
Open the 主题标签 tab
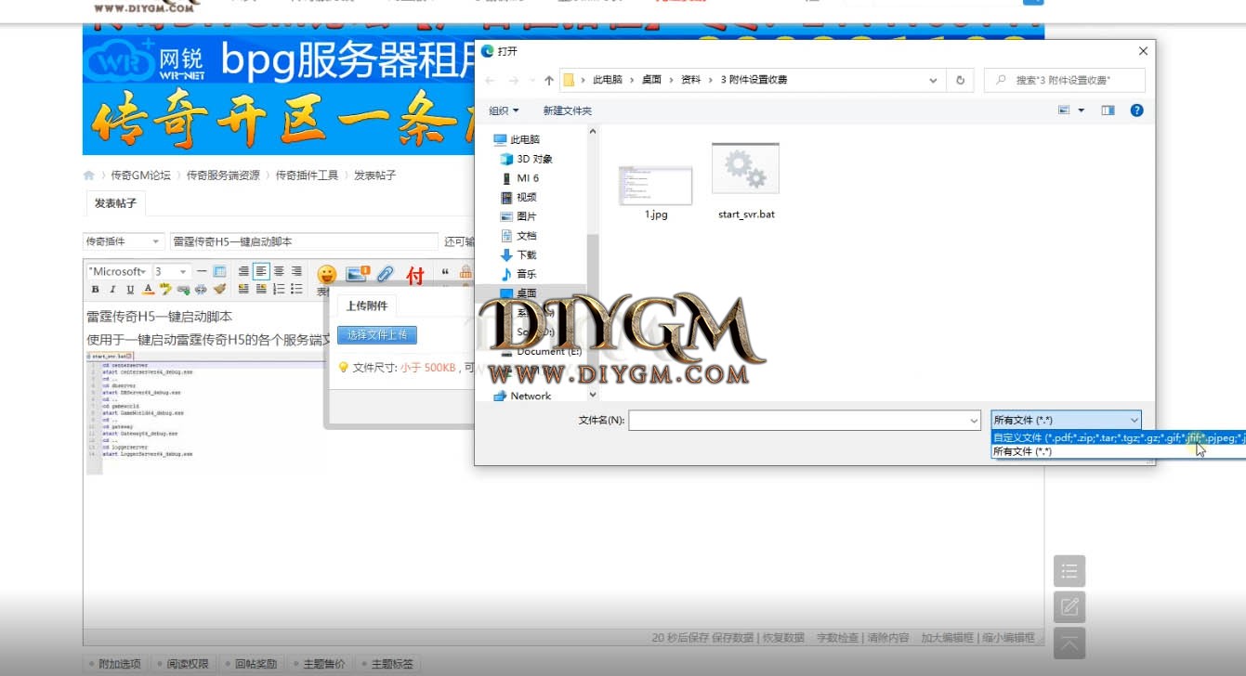click(x=388, y=664)
